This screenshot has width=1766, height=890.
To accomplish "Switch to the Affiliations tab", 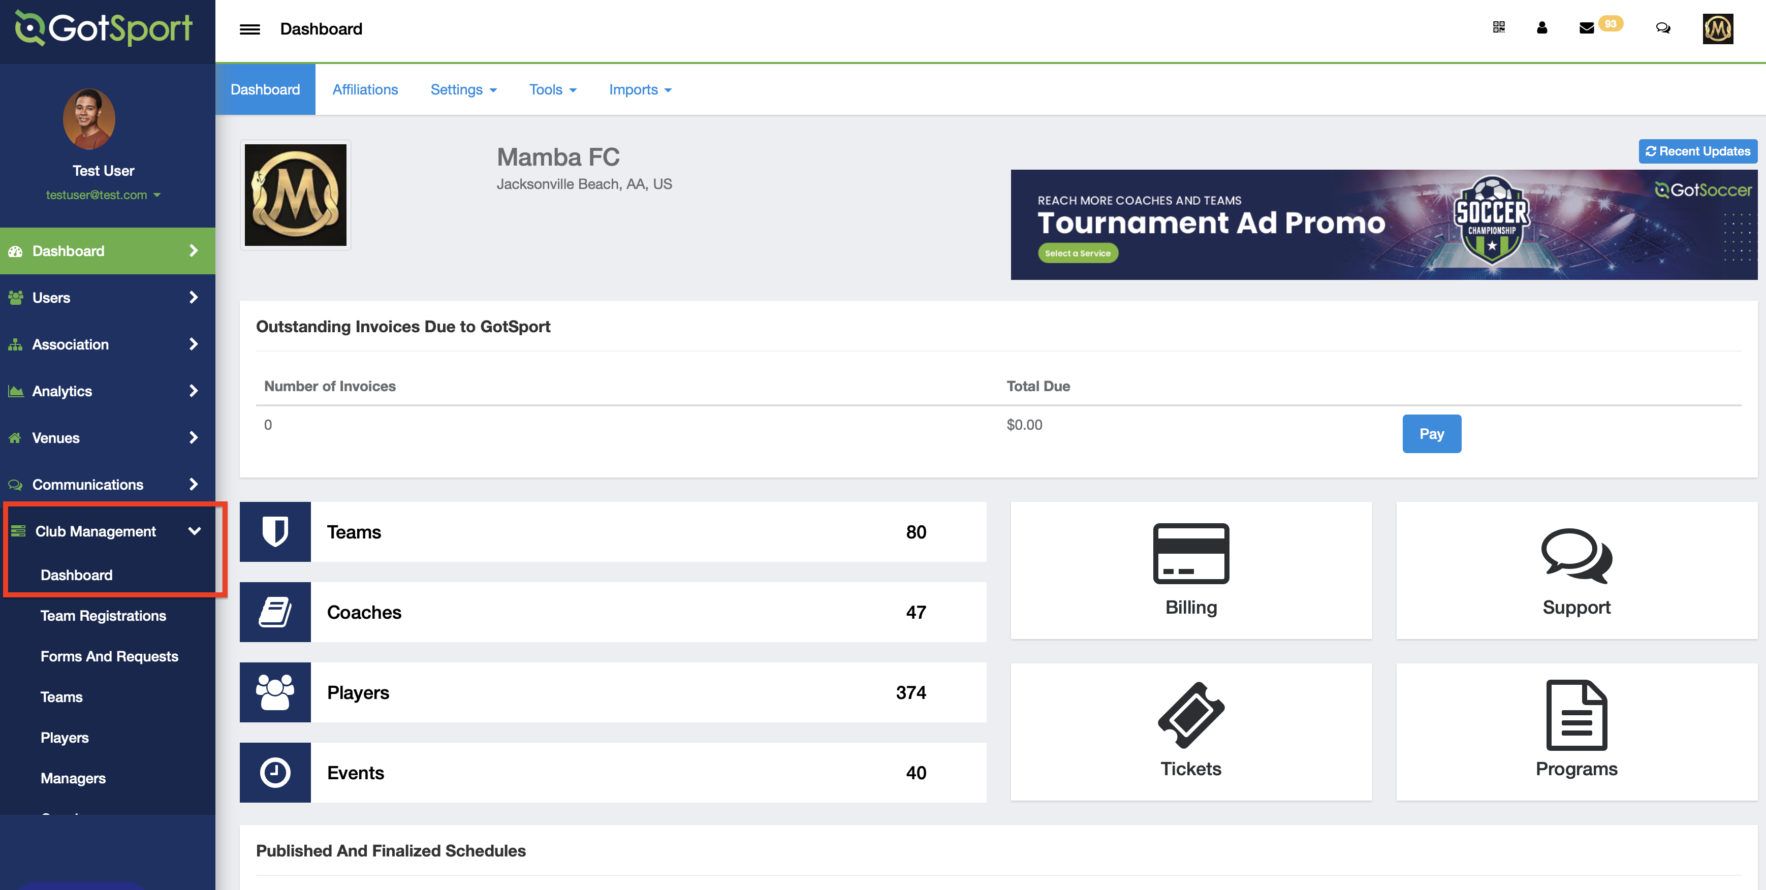I will point(365,89).
